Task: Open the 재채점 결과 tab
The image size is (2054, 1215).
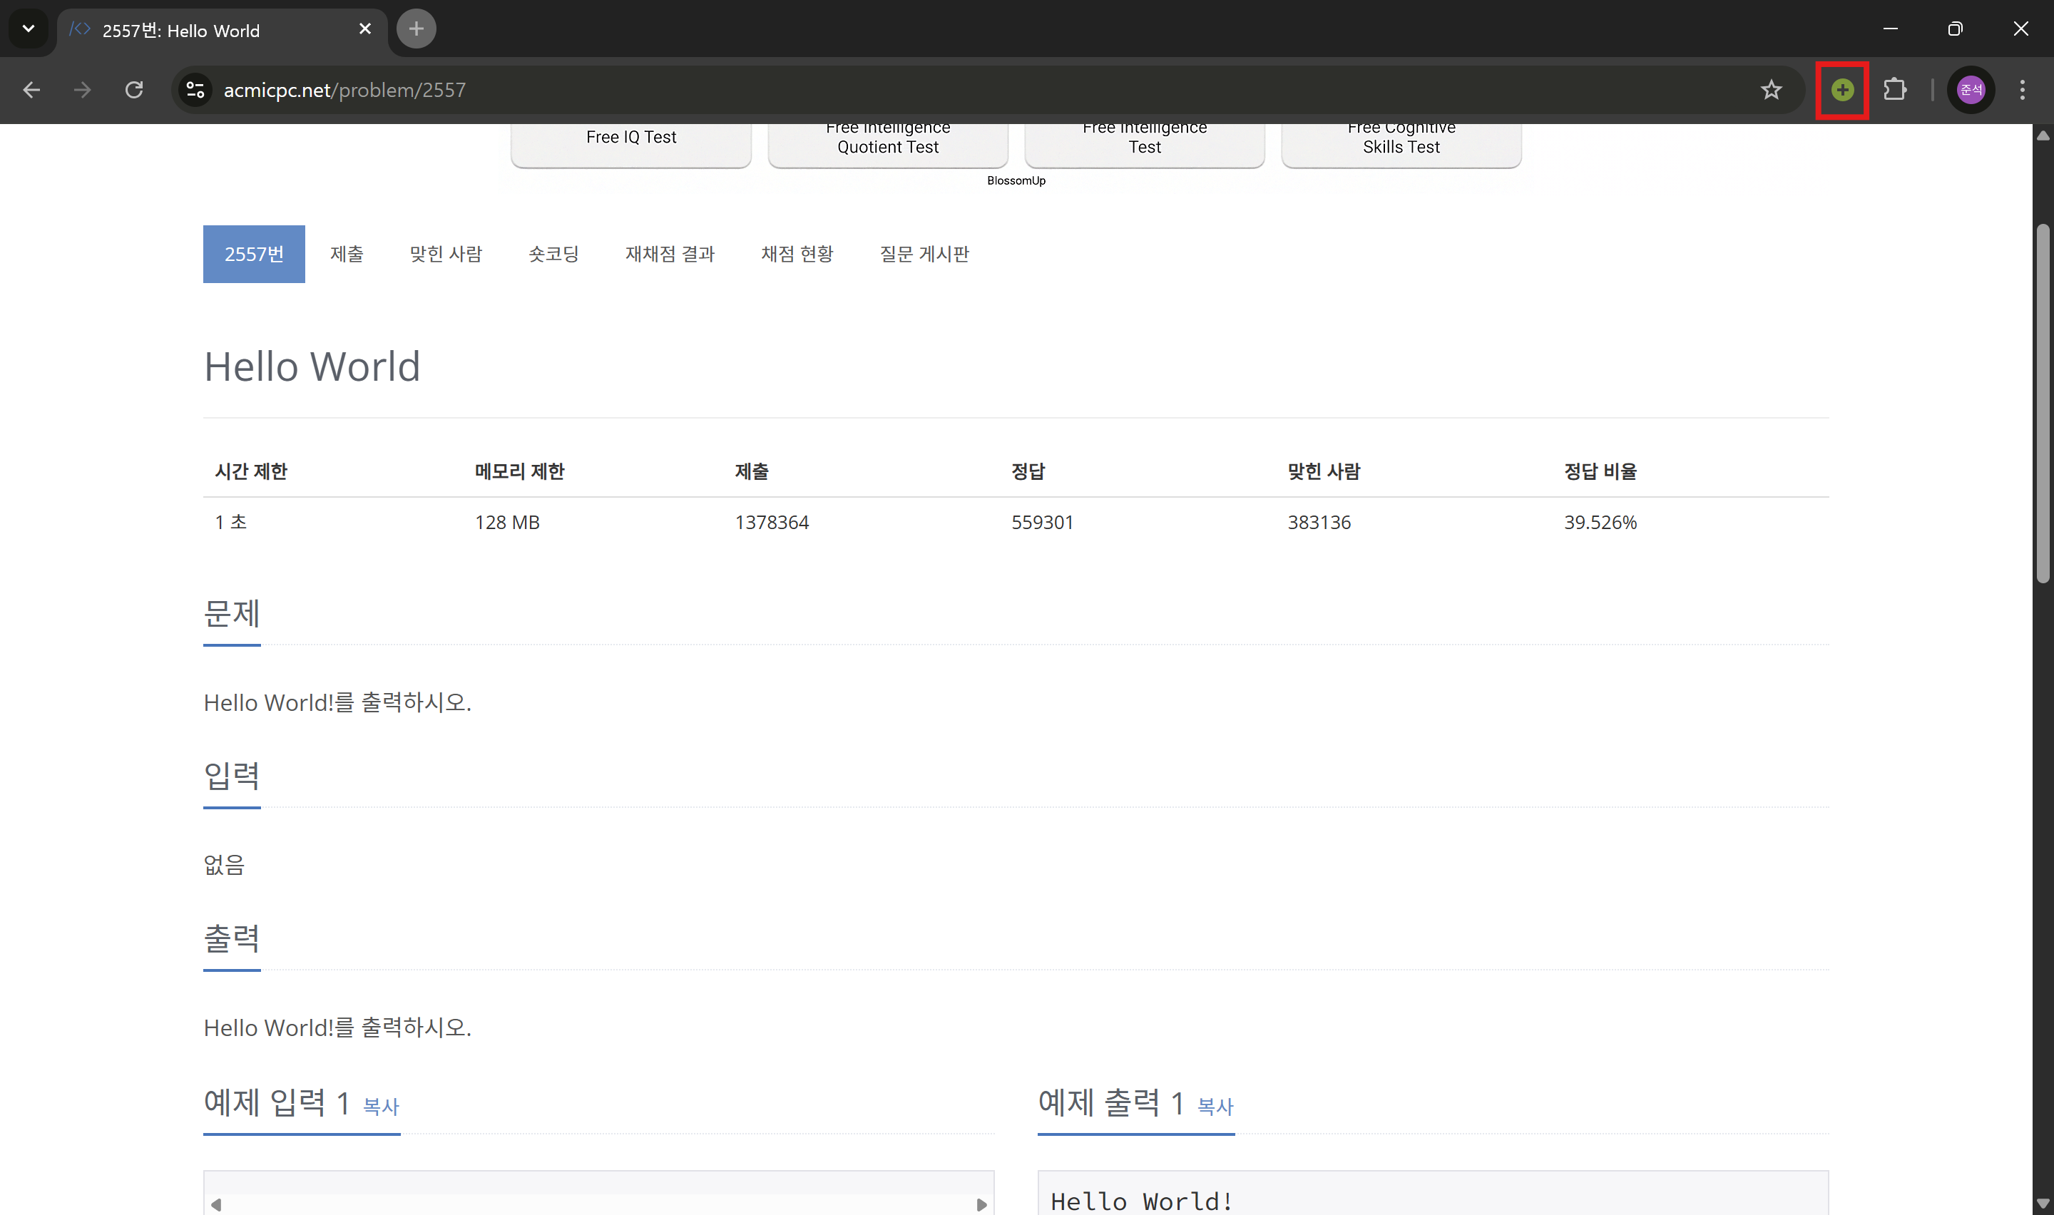Action: [x=670, y=254]
